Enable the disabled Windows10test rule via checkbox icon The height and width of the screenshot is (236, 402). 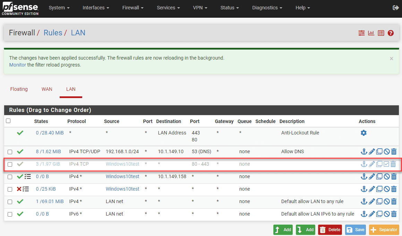tap(386, 164)
